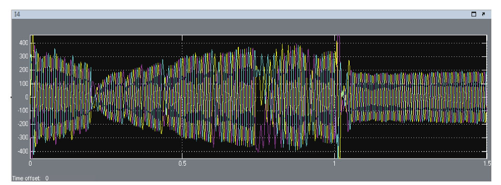This screenshot has height=185, width=501.
Task: Click the -100 y-axis tick label
Action: pyautogui.click(x=23, y=111)
